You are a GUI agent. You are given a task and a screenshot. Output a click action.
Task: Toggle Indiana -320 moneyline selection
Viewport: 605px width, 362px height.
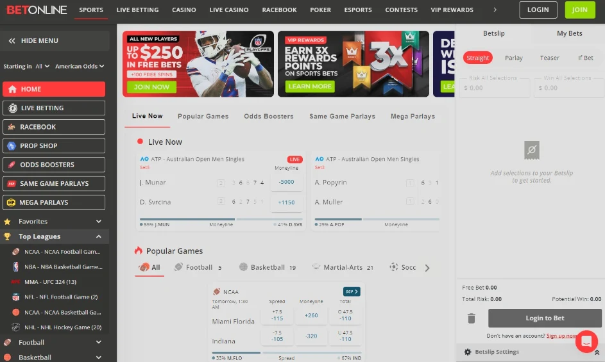coord(311,336)
